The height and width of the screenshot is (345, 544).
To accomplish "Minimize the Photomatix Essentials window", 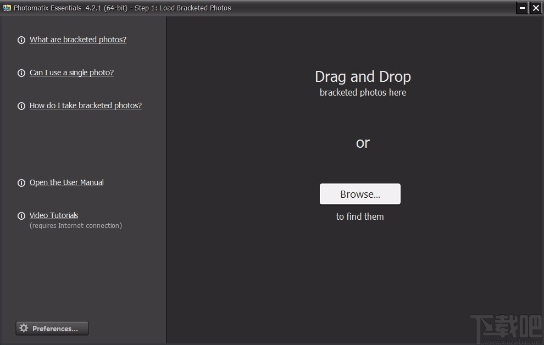I will [x=522, y=8].
